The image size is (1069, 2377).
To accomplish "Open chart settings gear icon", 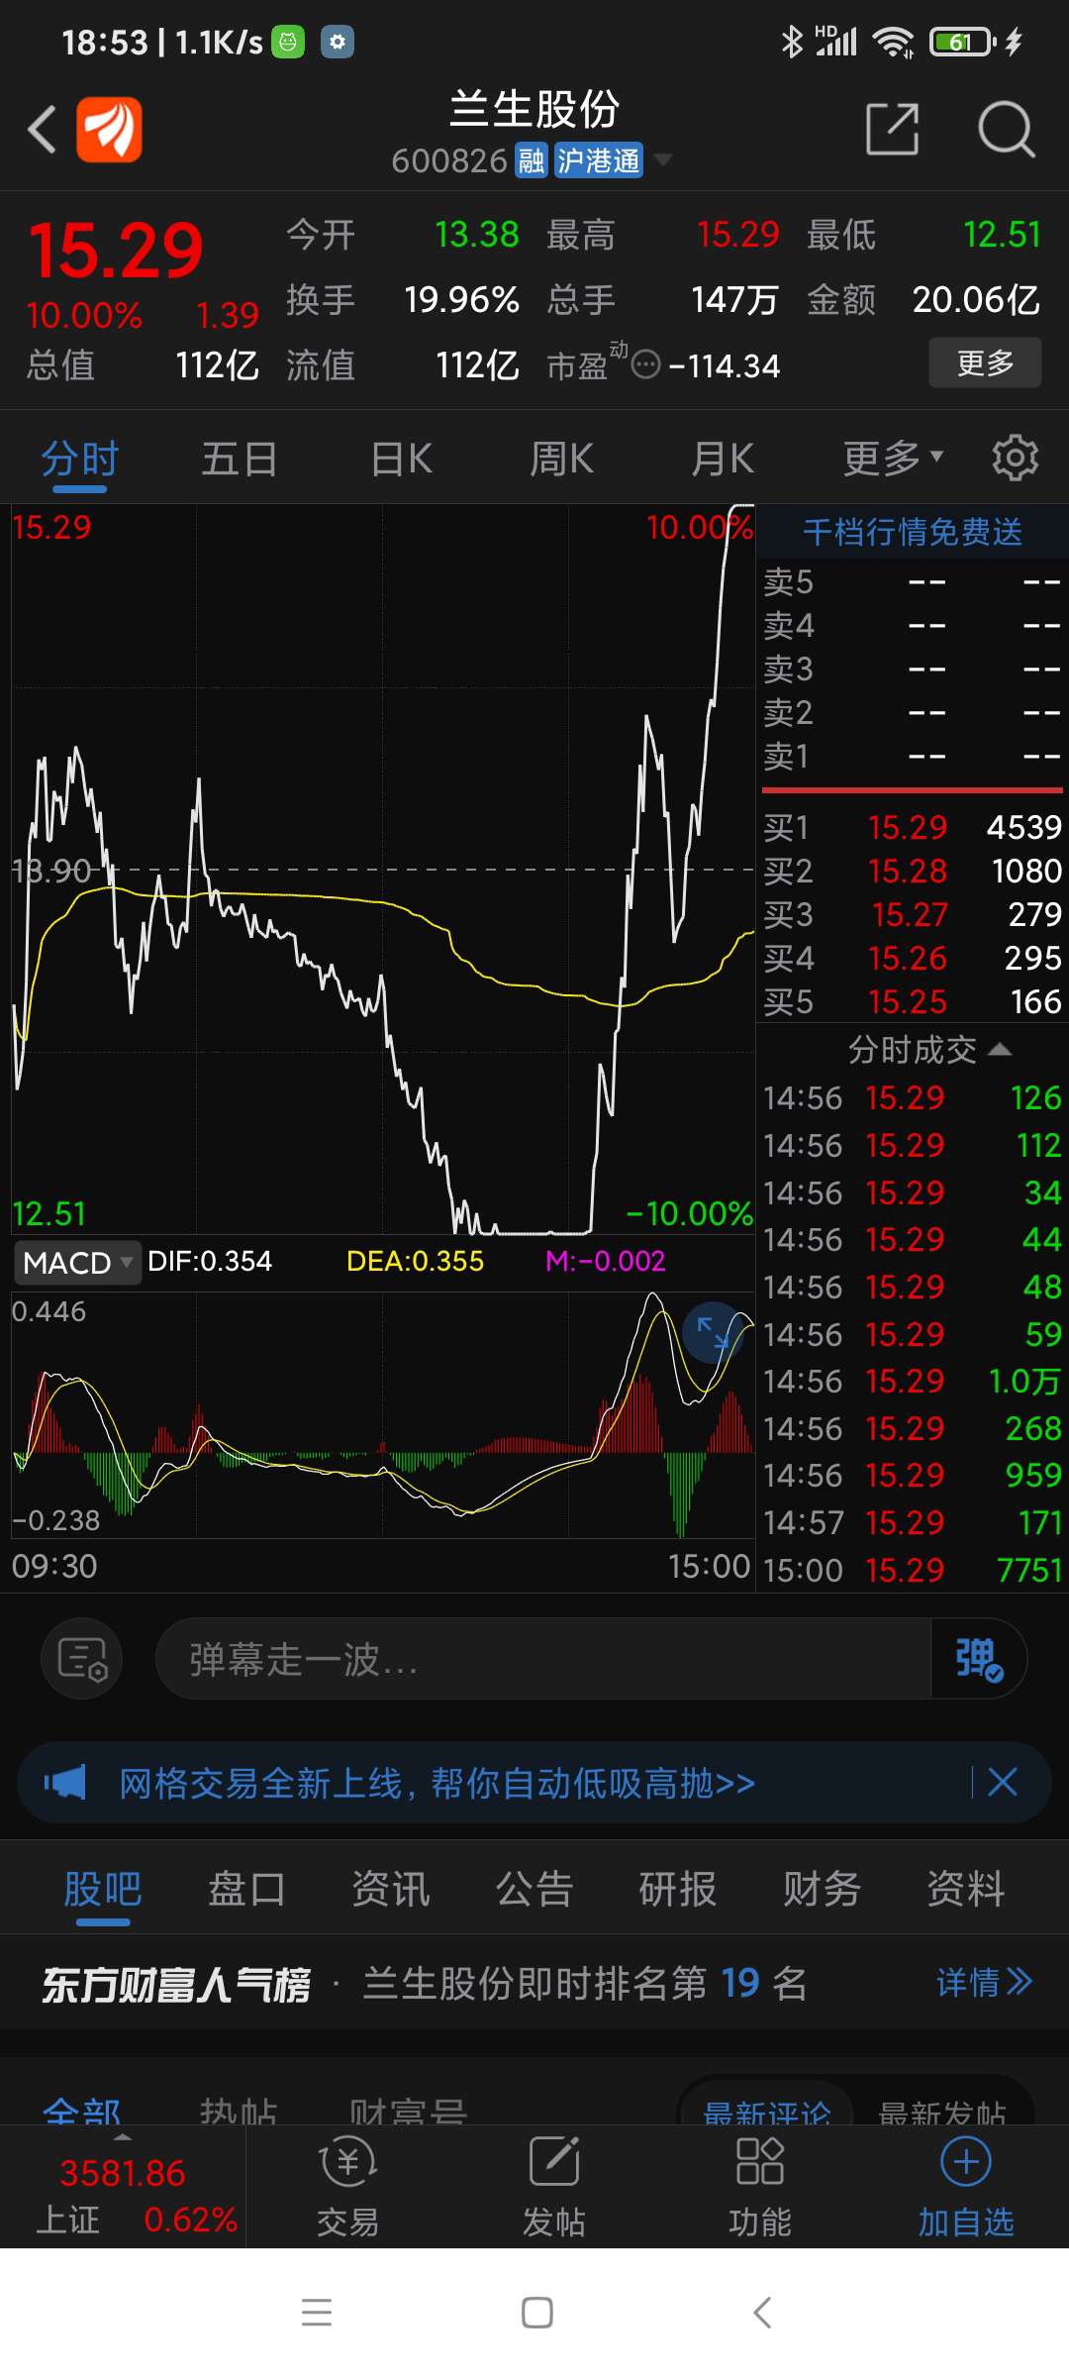I will tap(1016, 458).
